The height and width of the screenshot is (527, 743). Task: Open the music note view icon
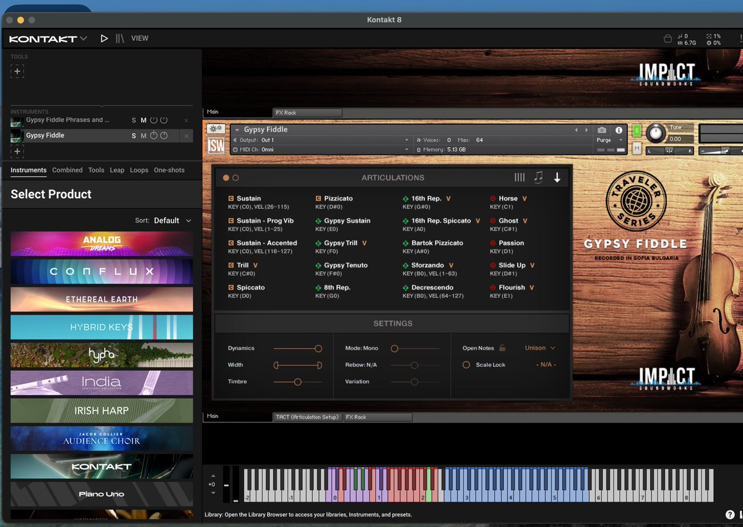(x=538, y=178)
